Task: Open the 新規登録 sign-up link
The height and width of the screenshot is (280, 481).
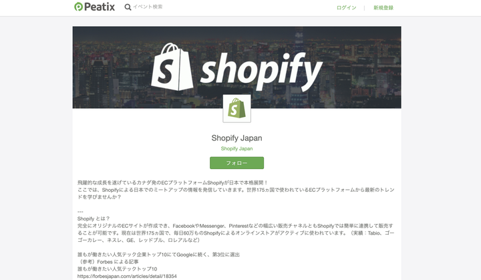Action: 383,7
